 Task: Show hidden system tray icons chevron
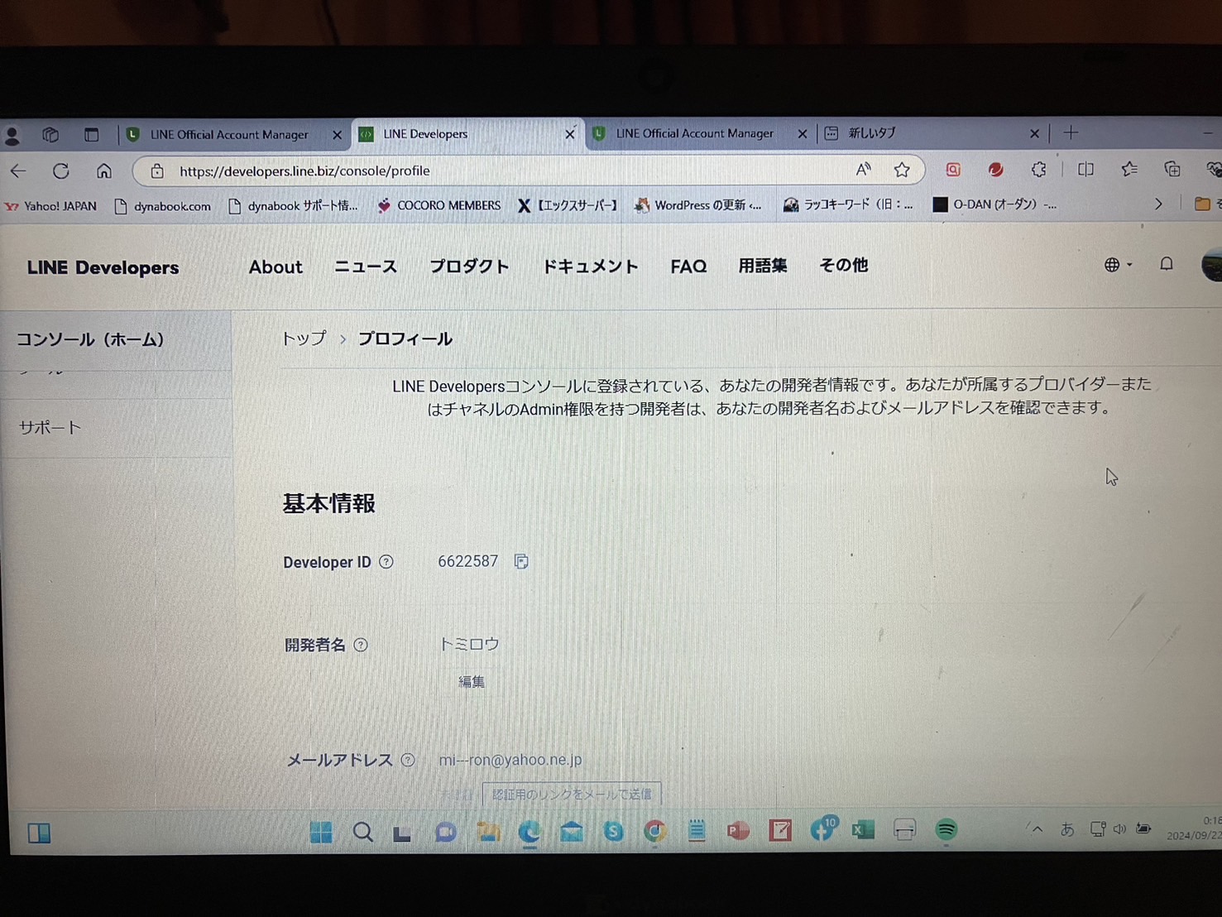tap(1037, 829)
